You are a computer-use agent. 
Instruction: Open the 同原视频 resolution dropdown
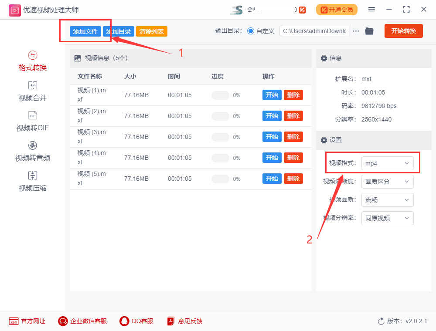387,218
